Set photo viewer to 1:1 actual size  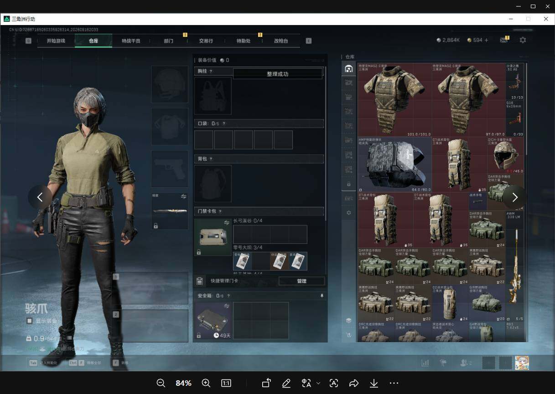coord(226,383)
